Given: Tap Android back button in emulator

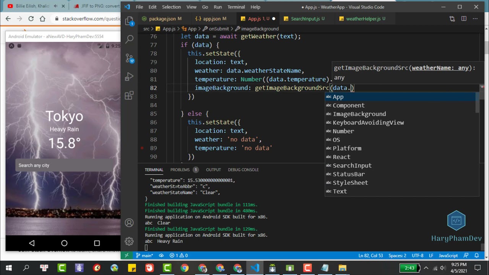Looking at the screenshot, I should click(x=32, y=243).
